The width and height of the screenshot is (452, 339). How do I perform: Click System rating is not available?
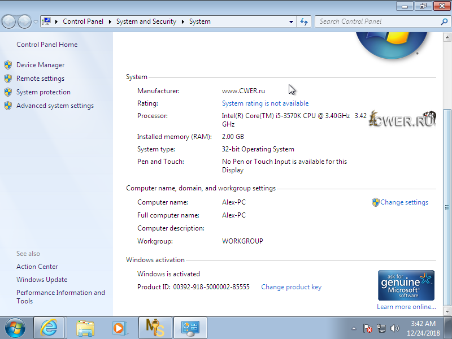point(265,103)
